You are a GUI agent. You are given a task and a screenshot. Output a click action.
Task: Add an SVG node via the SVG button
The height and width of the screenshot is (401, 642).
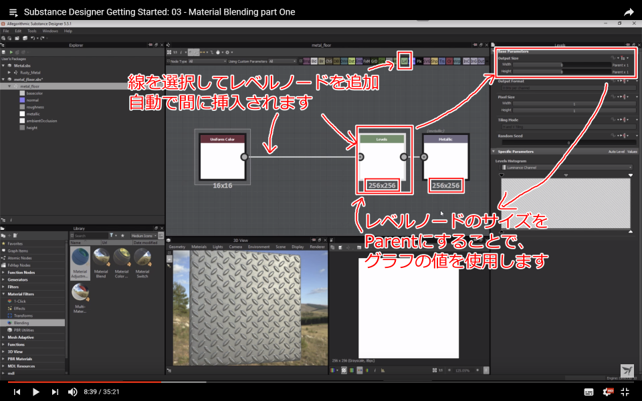(x=427, y=61)
